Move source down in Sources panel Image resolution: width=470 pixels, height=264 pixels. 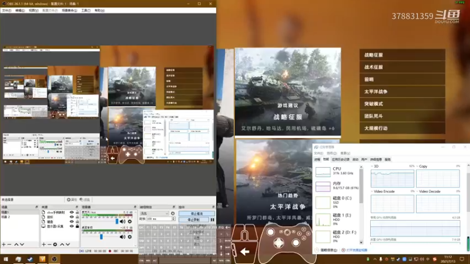point(68,245)
